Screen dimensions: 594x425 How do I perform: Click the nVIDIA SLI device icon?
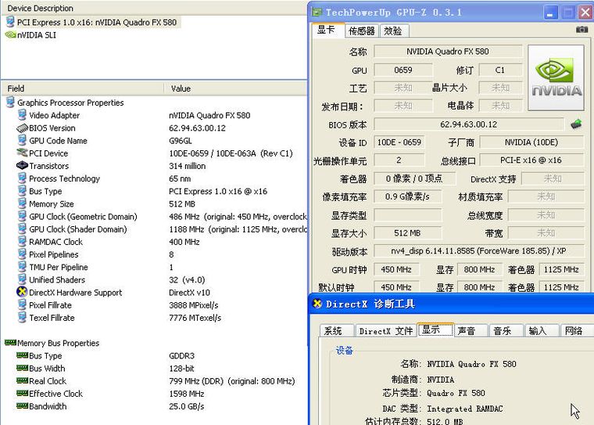pyautogui.click(x=10, y=34)
